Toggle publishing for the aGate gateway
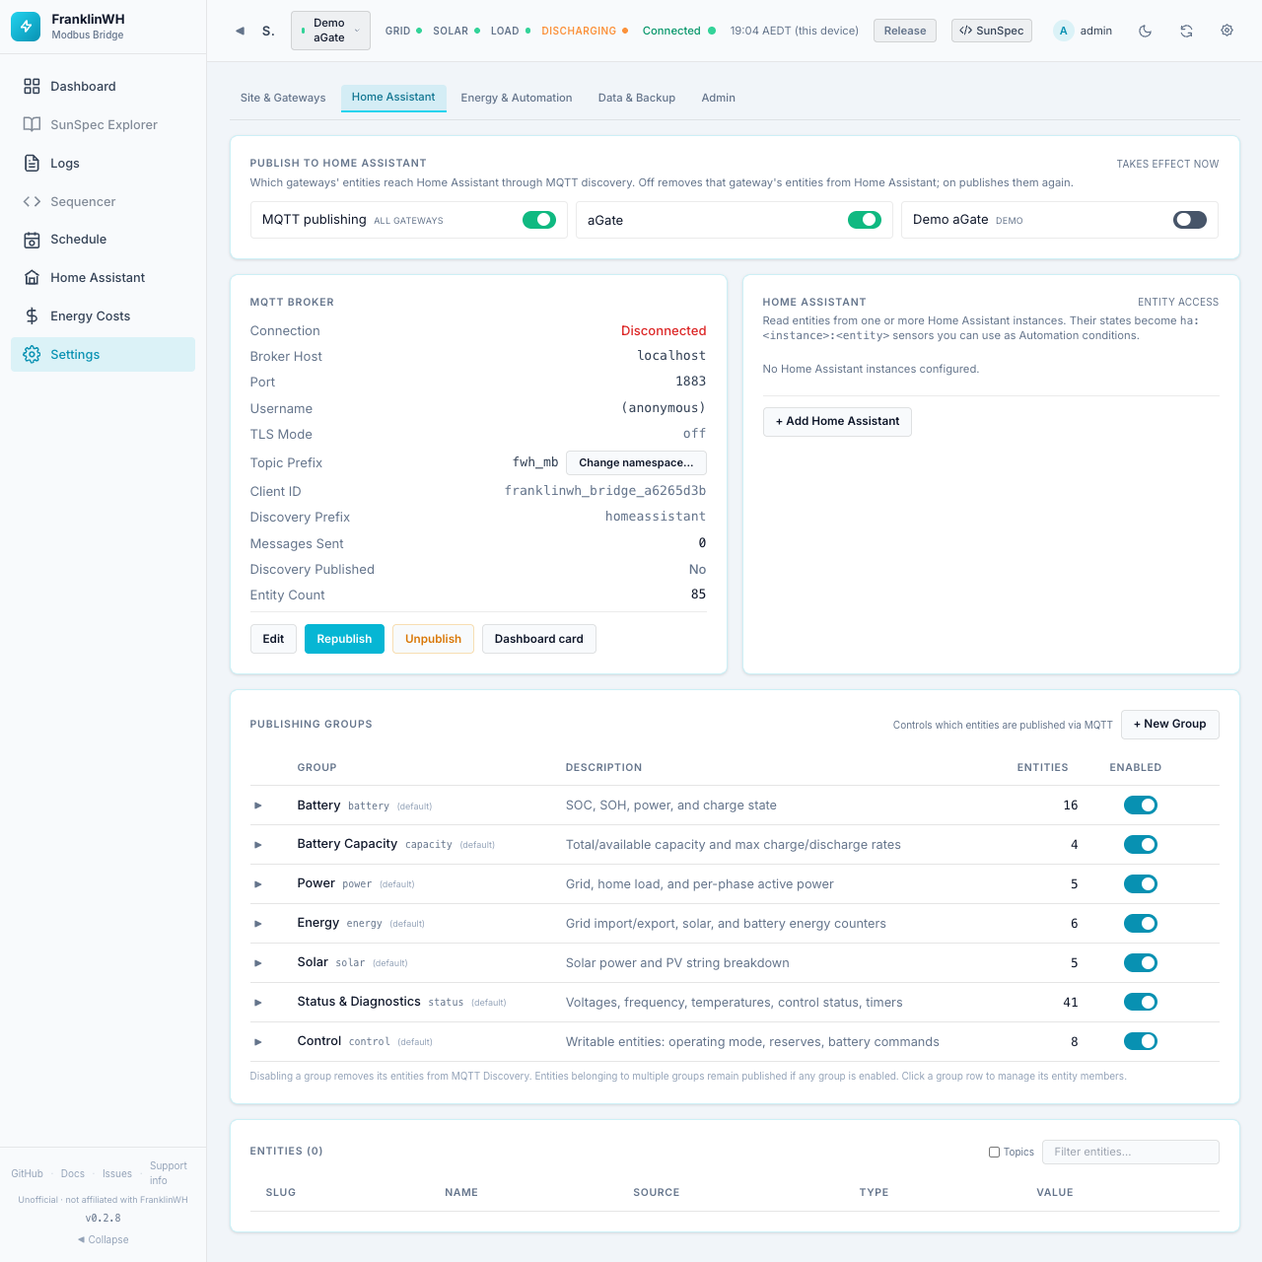The width and height of the screenshot is (1262, 1262). [865, 220]
